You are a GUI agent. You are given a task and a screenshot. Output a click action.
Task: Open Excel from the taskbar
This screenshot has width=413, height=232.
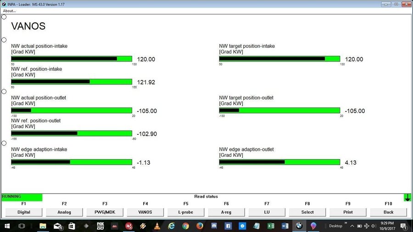tap(271, 226)
